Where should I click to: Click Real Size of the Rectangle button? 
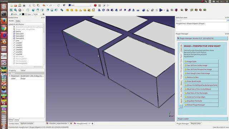click(201, 93)
